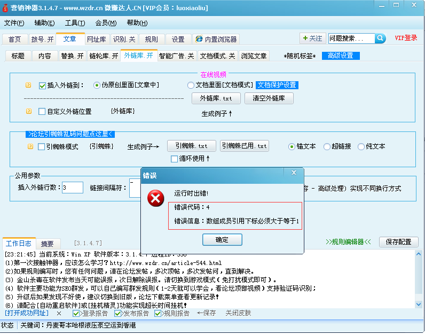The image size is (425, 335).
Task: Switch to the 设置 tab
Action: tap(178, 40)
